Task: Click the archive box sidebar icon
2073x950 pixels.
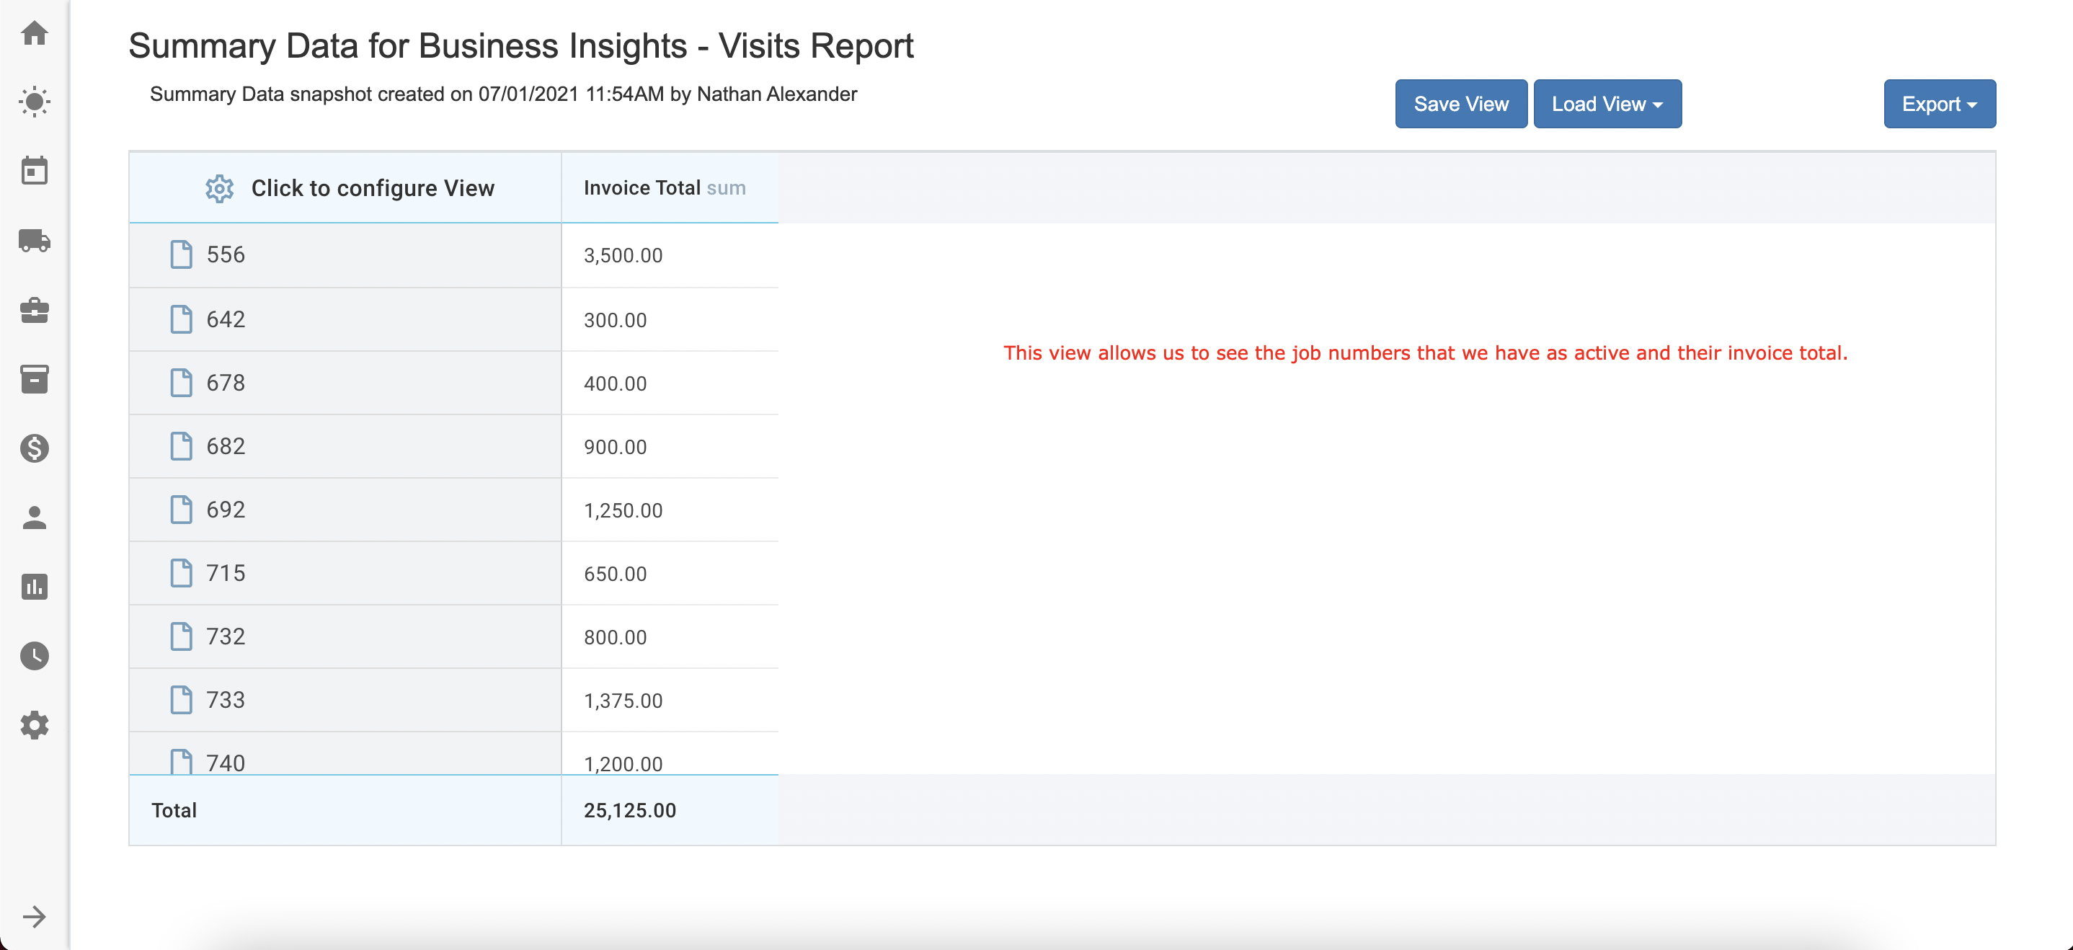Action: pos(34,379)
